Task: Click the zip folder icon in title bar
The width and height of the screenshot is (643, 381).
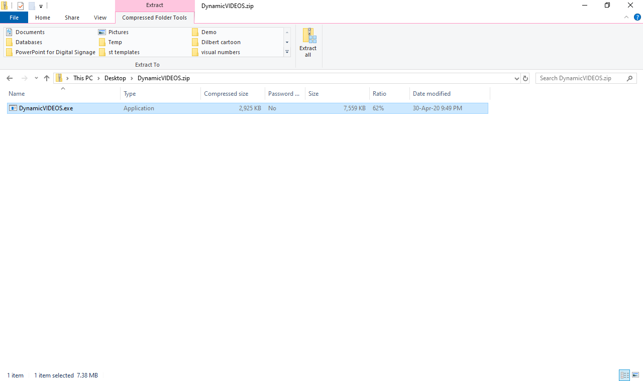Action: click(x=5, y=6)
